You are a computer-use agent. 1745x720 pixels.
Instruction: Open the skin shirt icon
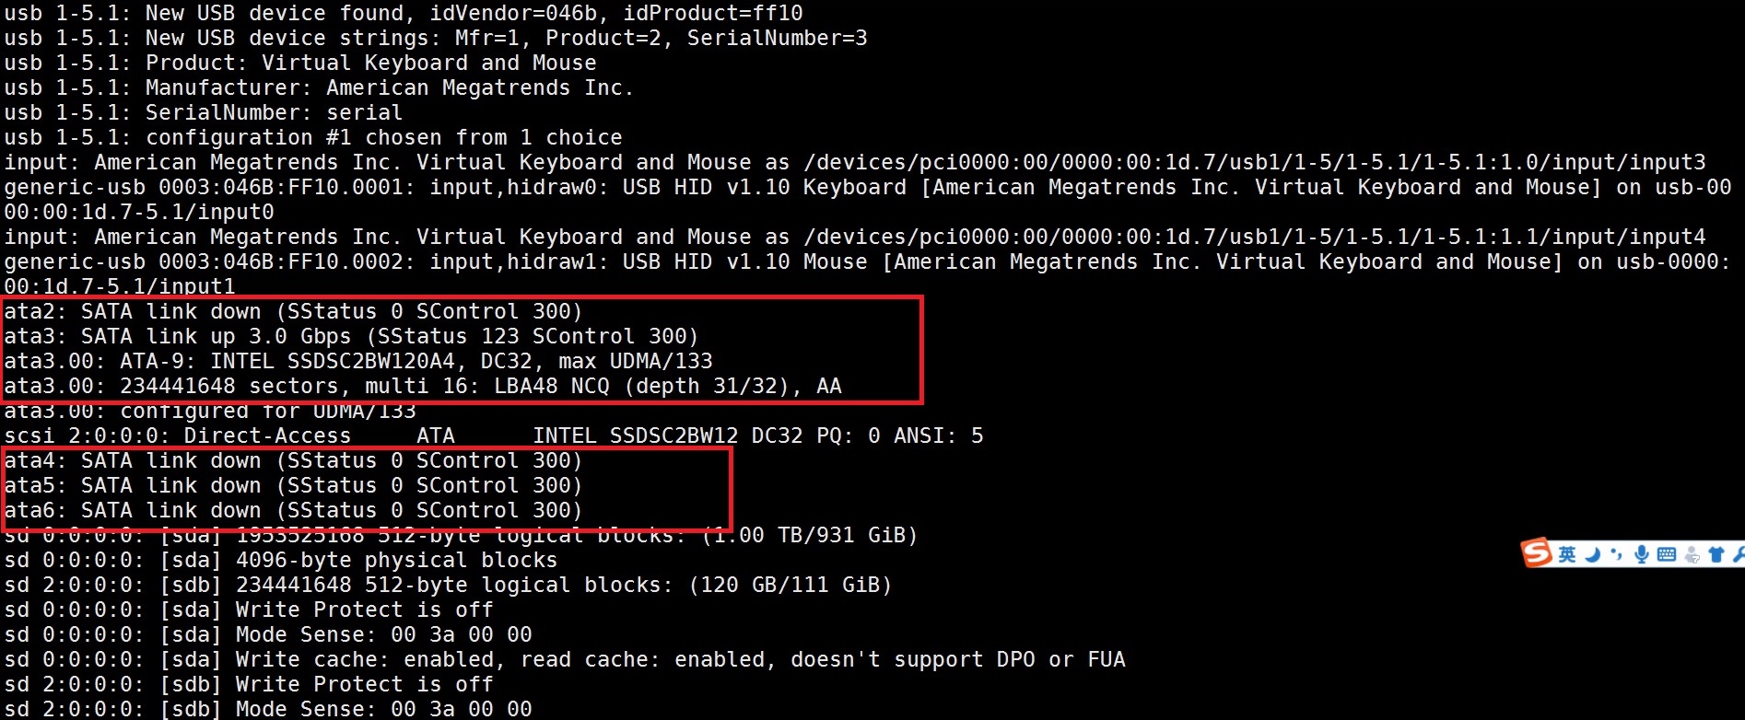[1716, 554]
